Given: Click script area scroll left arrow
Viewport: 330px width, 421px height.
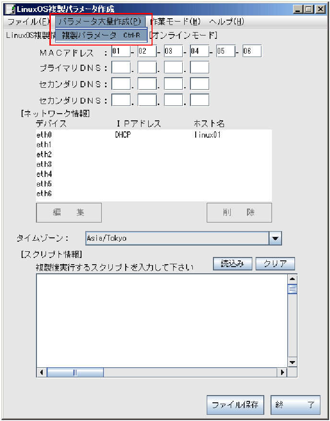Looking at the screenshot, I should 42,373.
